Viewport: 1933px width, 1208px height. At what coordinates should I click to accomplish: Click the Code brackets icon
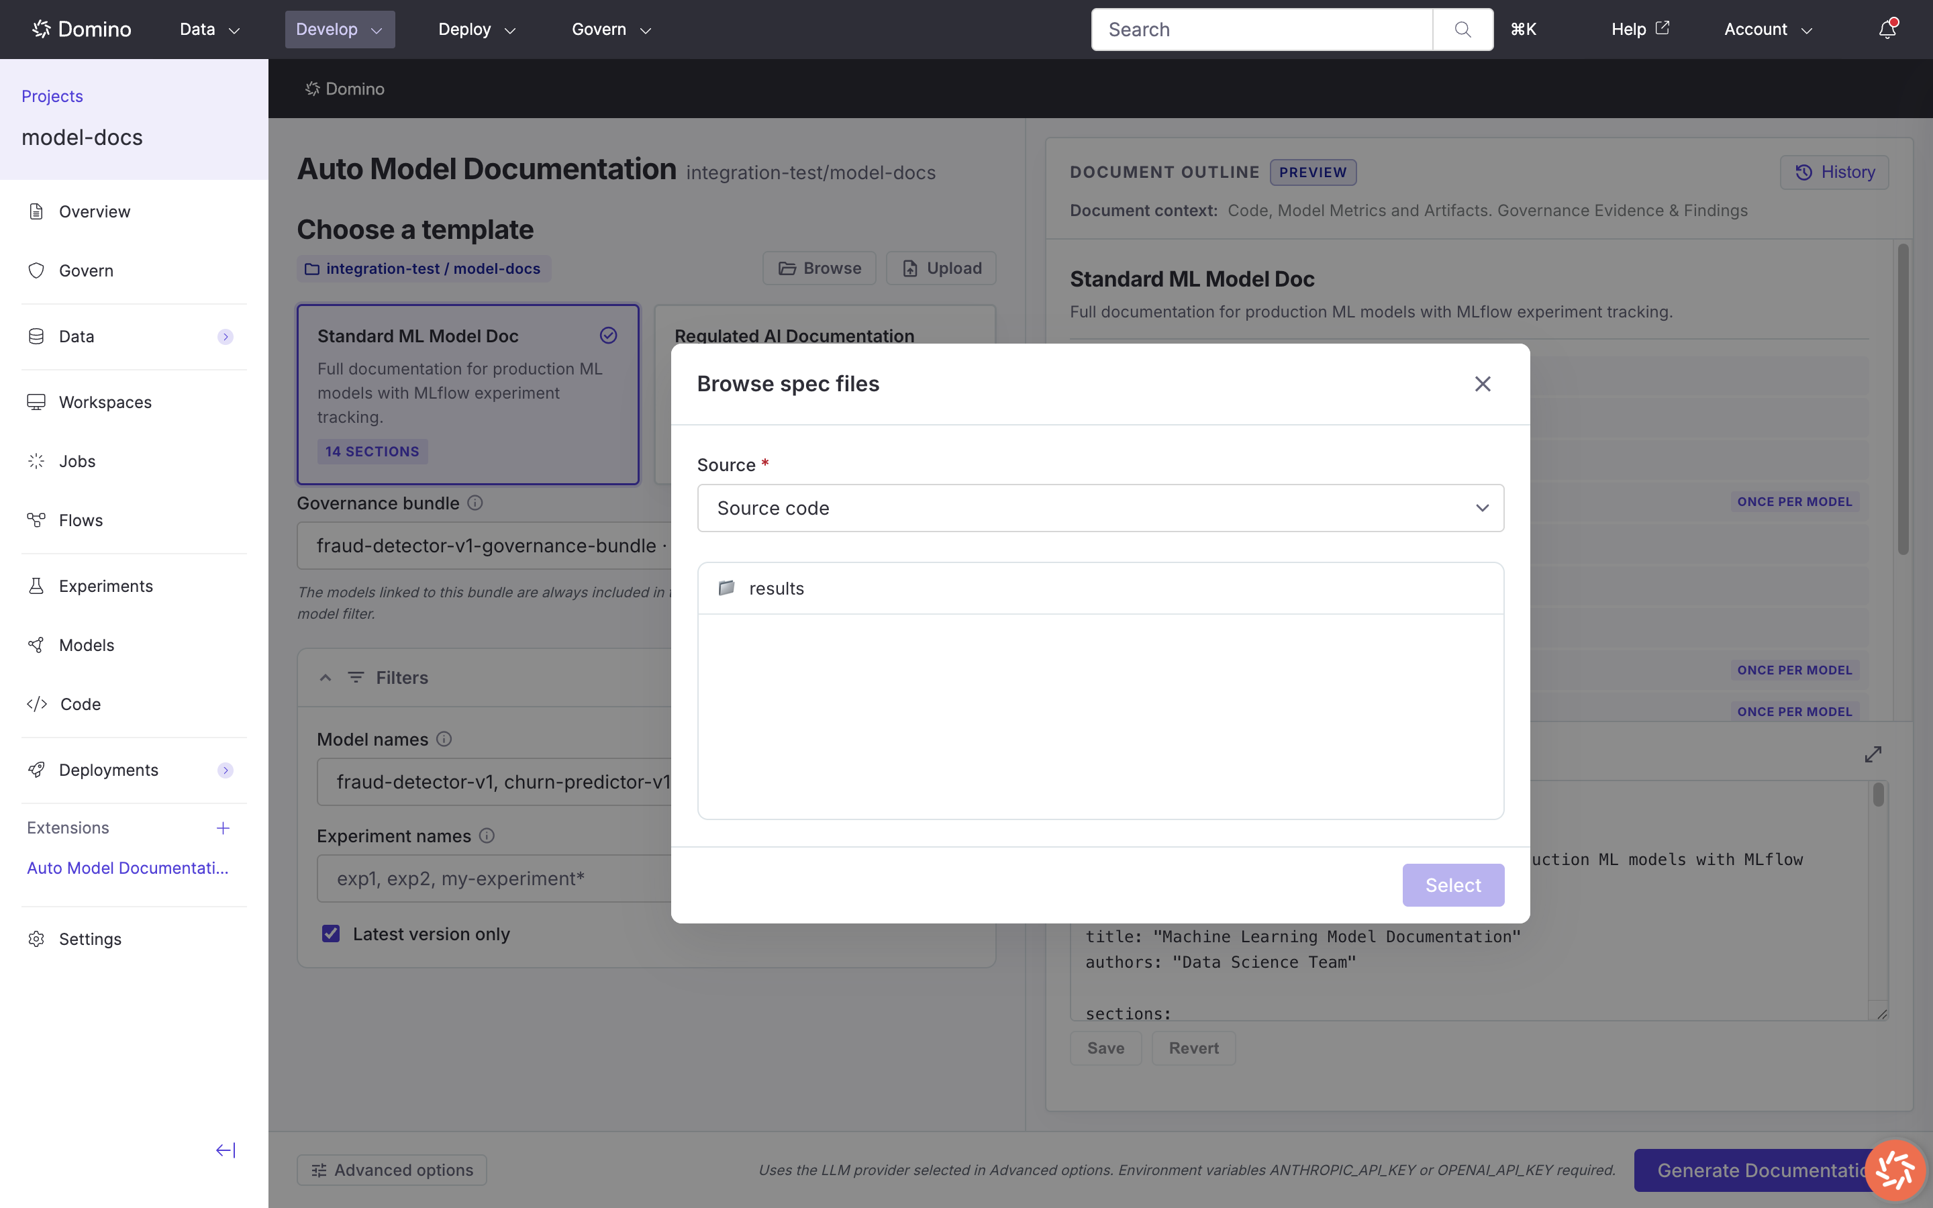[37, 704]
